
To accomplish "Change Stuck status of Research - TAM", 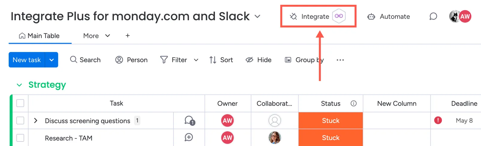I will click(x=331, y=138).
